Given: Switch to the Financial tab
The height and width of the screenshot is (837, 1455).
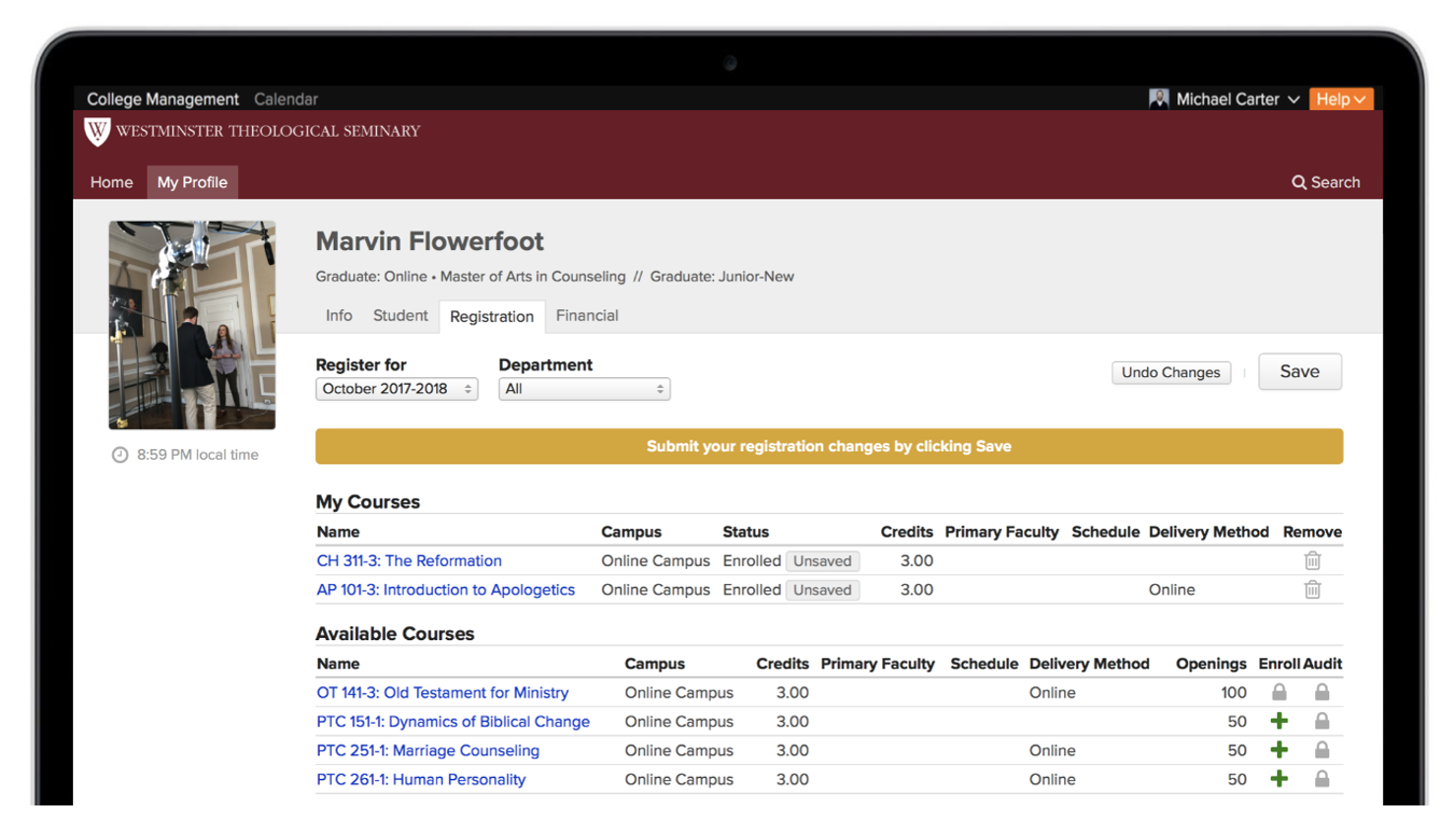Looking at the screenshot, I should (x=587, y=315).
